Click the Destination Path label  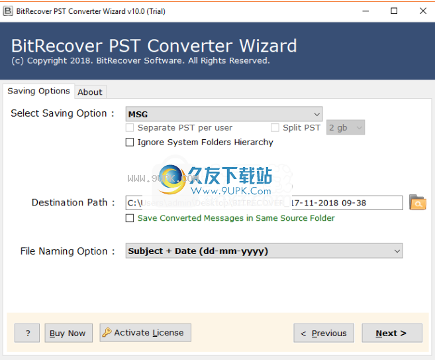point(73,202)
